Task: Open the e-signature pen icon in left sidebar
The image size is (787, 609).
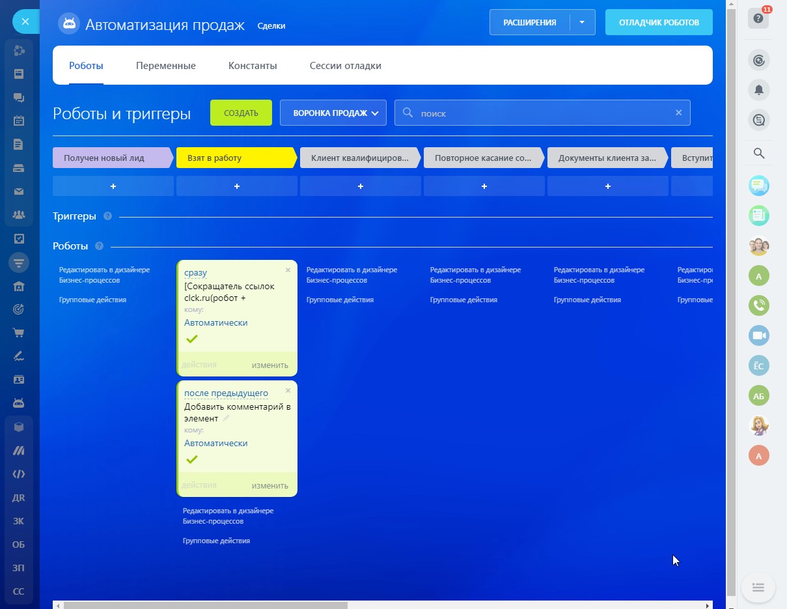Action: [19, 356]
